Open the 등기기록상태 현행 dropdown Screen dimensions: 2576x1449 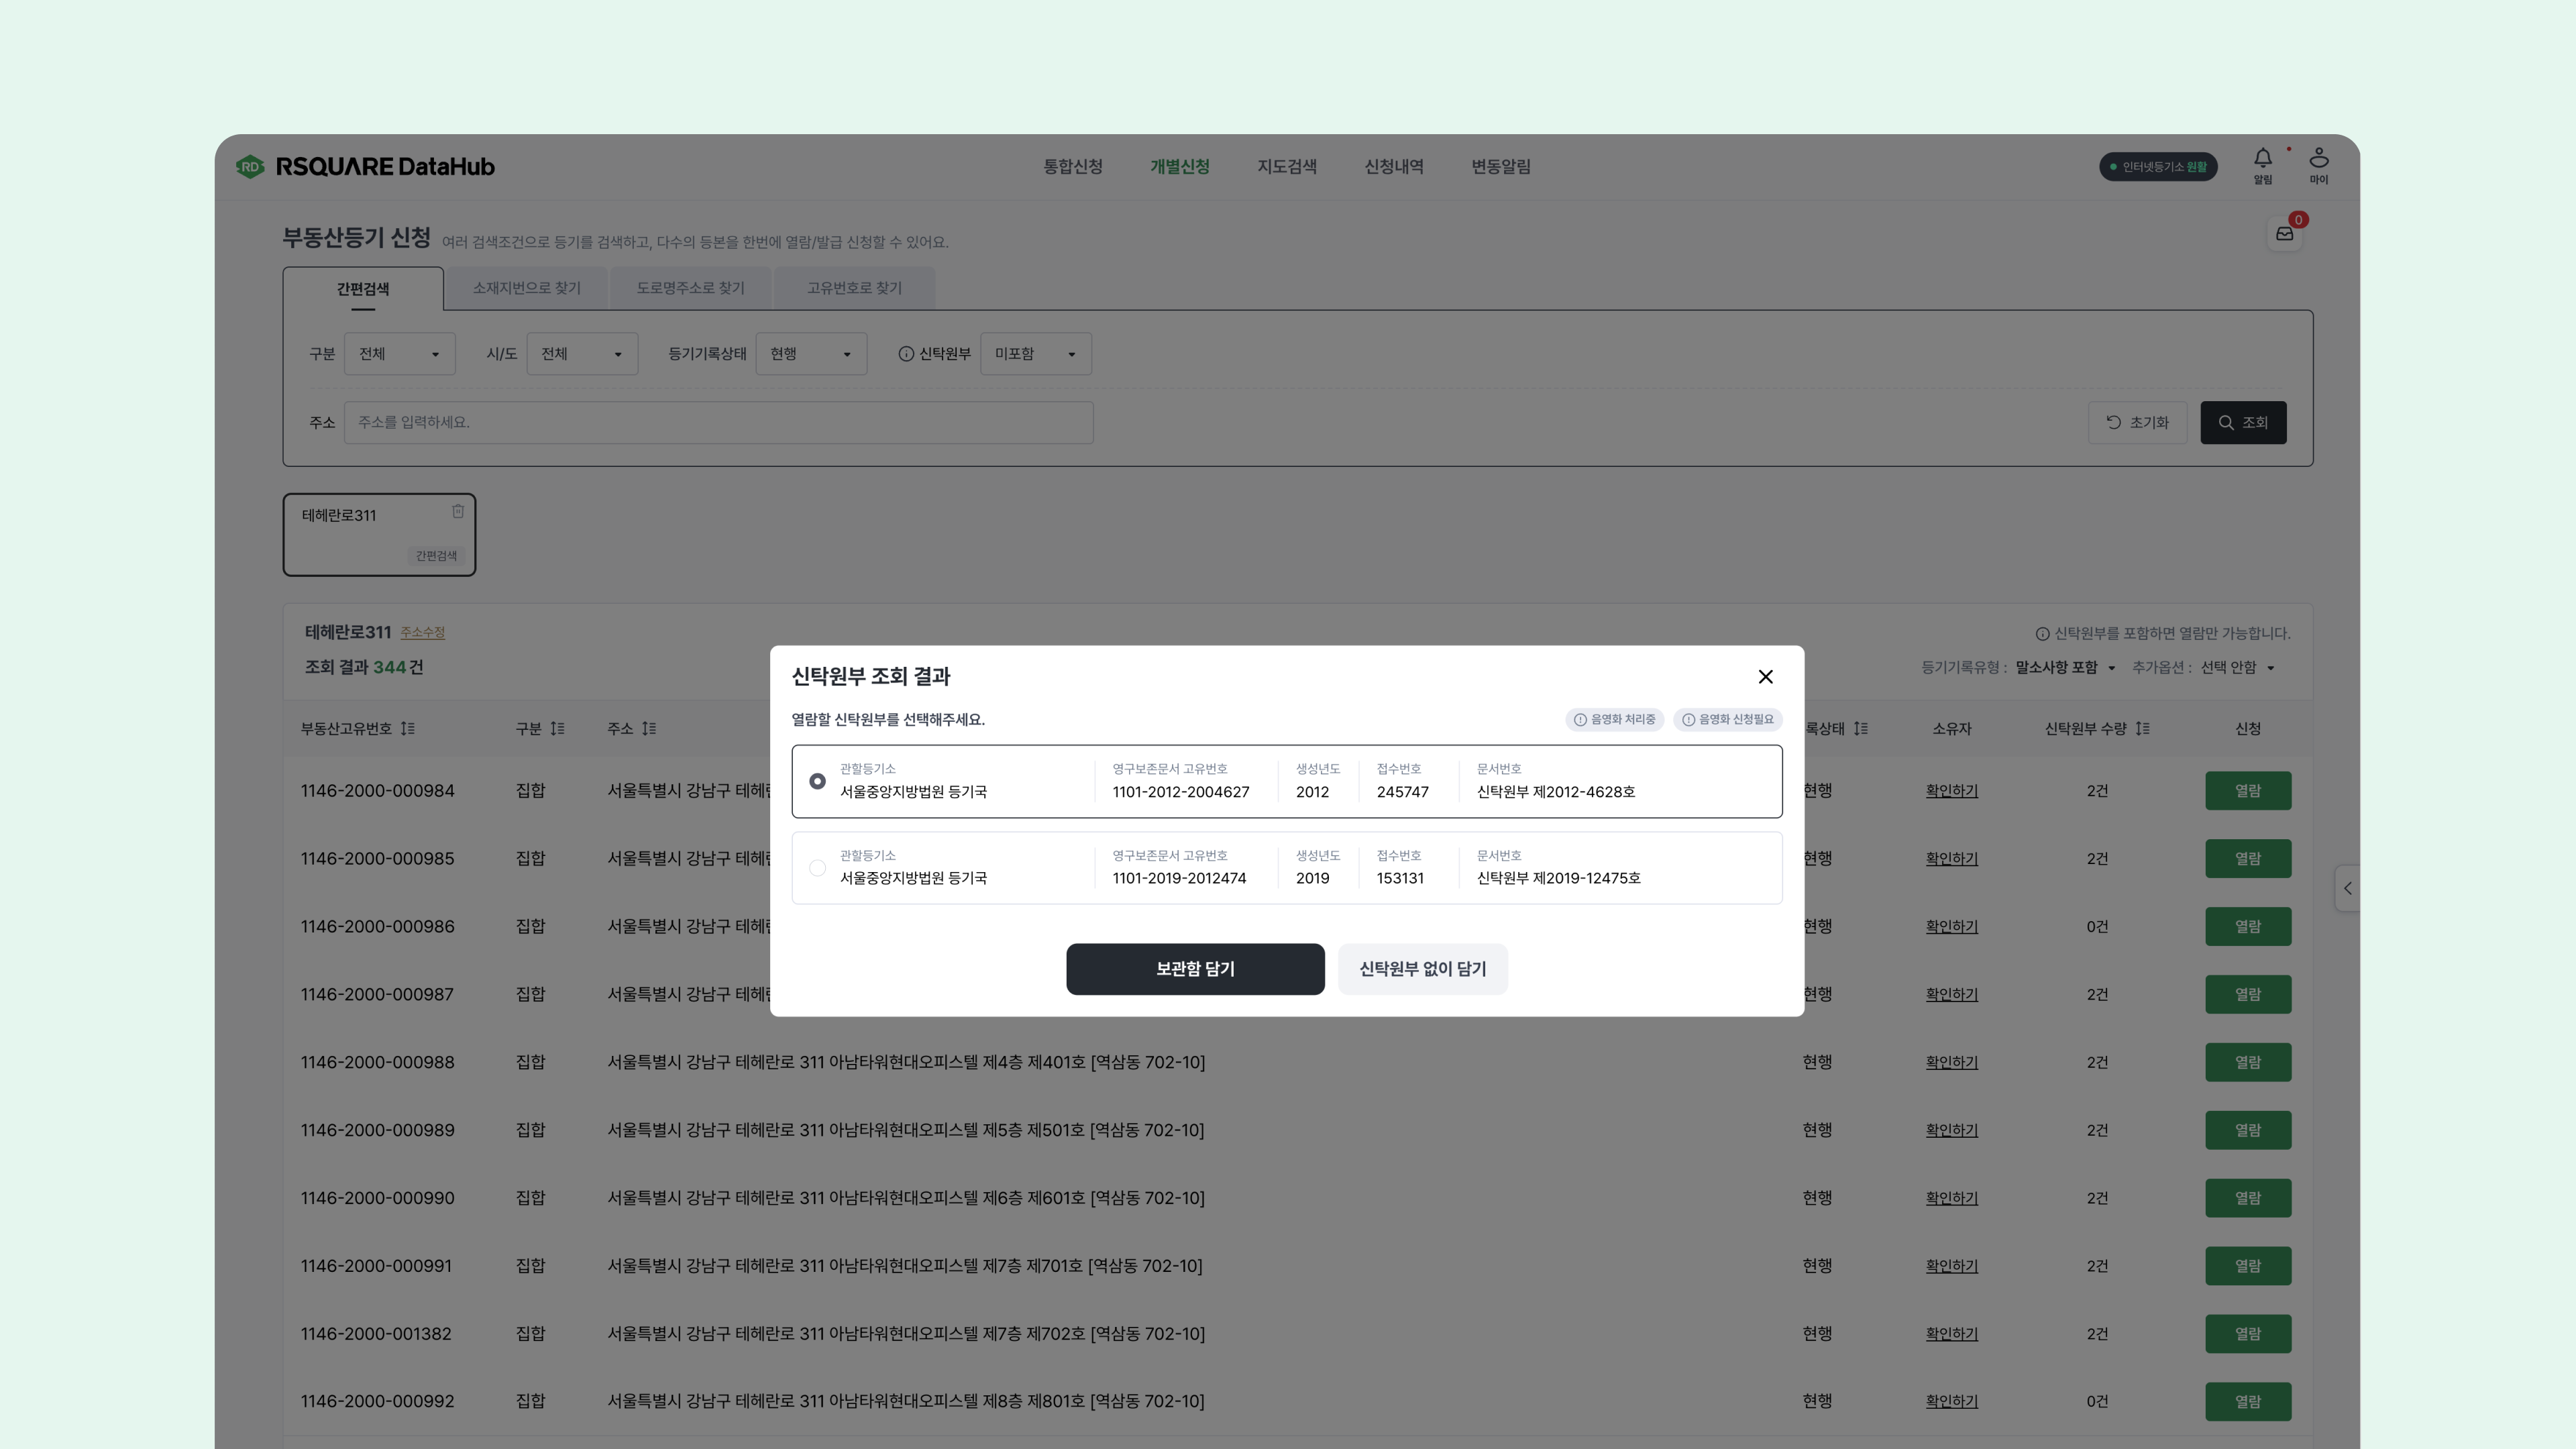pos(810,354)
